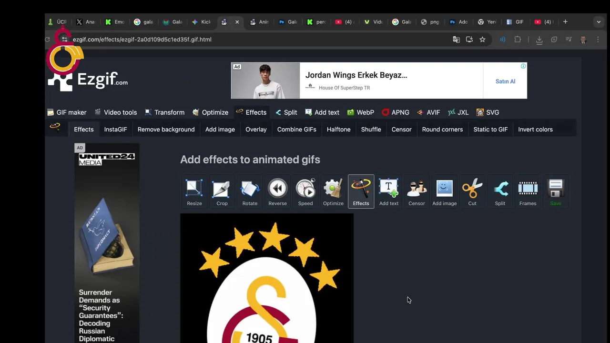Go to Remove background
Image resolution: width=610 pixels, height=343 pixels.
click(x=166, y=130)
